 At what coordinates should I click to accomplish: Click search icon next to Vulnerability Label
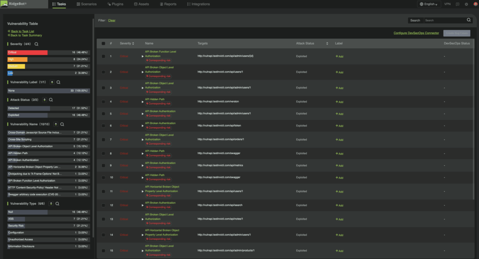click(58, 82)
